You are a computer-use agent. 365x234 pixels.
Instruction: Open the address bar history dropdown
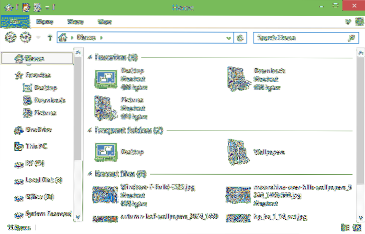[x=229, y=38]
